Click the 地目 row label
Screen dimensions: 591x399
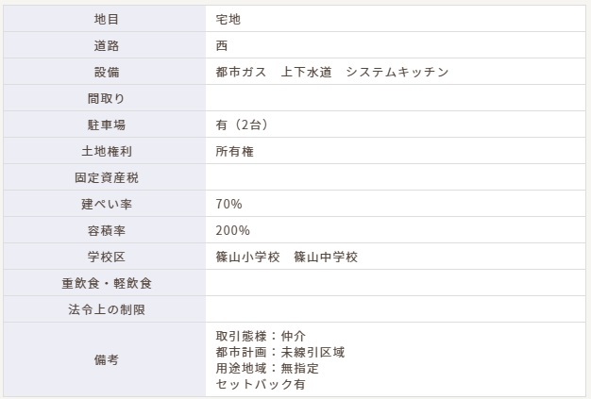[x=107, y=19]
